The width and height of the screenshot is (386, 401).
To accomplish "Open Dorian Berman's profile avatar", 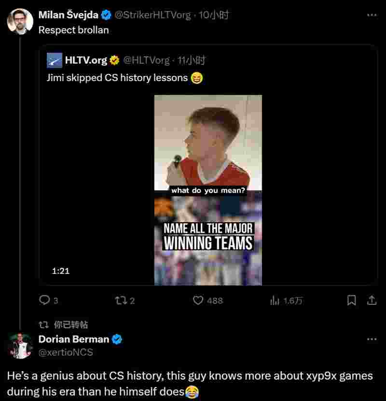I will [x=20, y=346].
